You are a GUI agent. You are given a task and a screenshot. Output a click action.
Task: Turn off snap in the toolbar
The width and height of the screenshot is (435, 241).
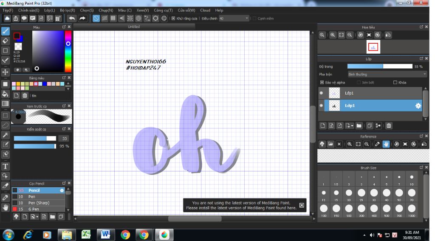tap(96, 19)
